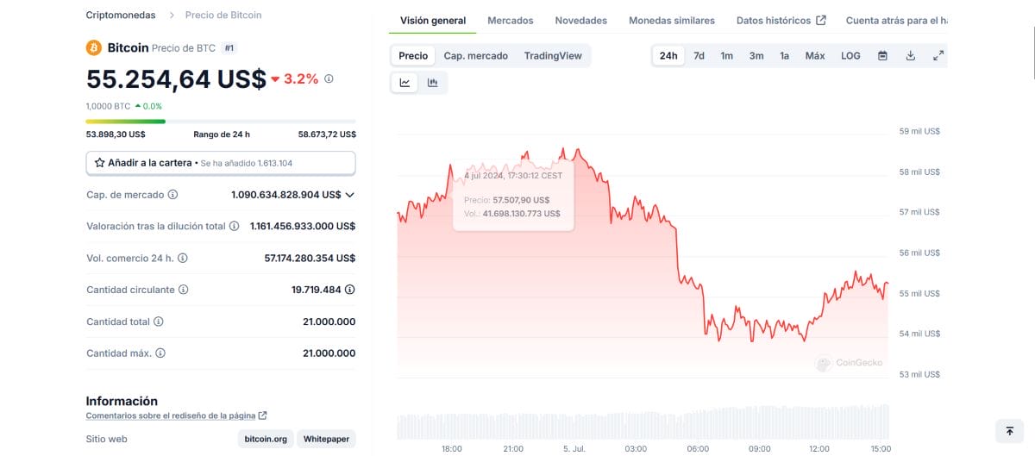Open the calendar date range picker
This screenshot has width=1035, height=456.
pyautogui.click(x=882, y=56)
